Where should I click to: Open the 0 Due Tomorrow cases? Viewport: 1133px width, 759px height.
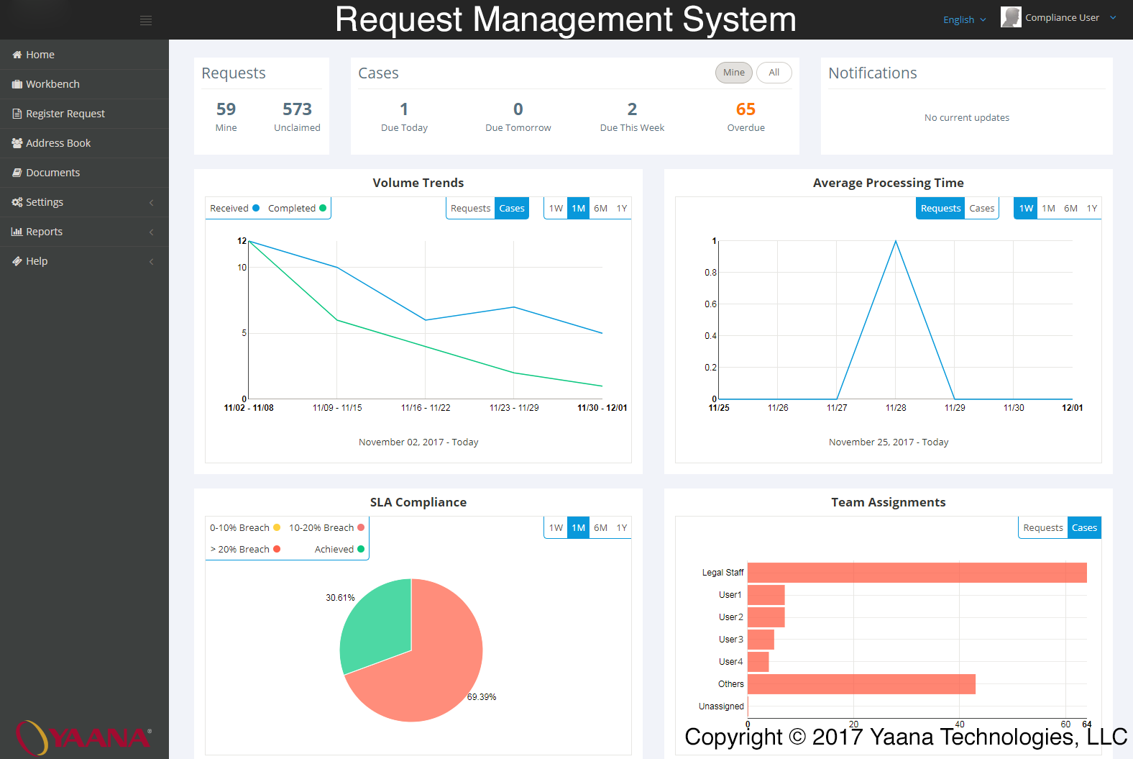click(518, 117)
